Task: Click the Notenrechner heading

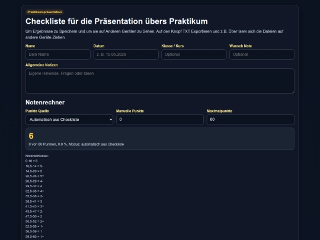Action: (x=45, y=103)
